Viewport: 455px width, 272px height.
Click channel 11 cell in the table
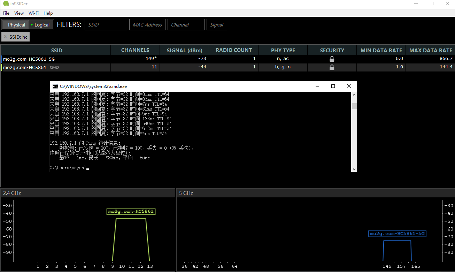(x=154, y=67)
